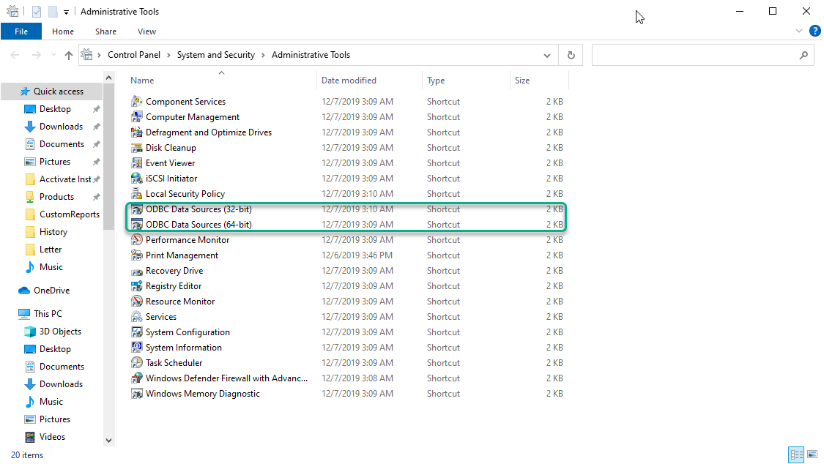824x464 pixels.
Task: Click the Forward navigation arrow
Action: (36, 55)
